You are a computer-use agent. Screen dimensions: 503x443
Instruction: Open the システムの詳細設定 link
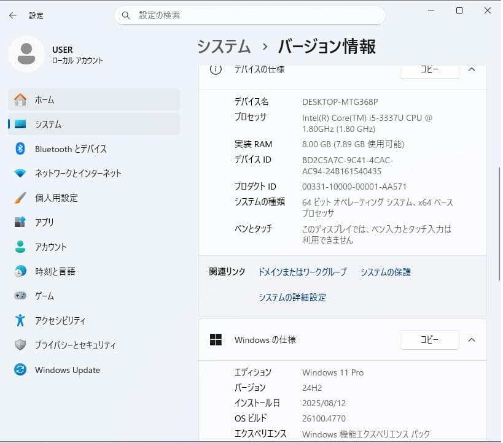[x=291, y=297]
